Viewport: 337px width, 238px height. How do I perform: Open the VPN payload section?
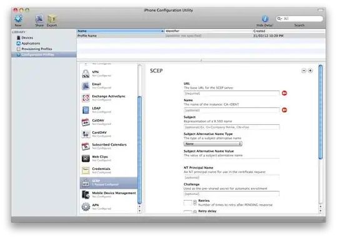109,74
